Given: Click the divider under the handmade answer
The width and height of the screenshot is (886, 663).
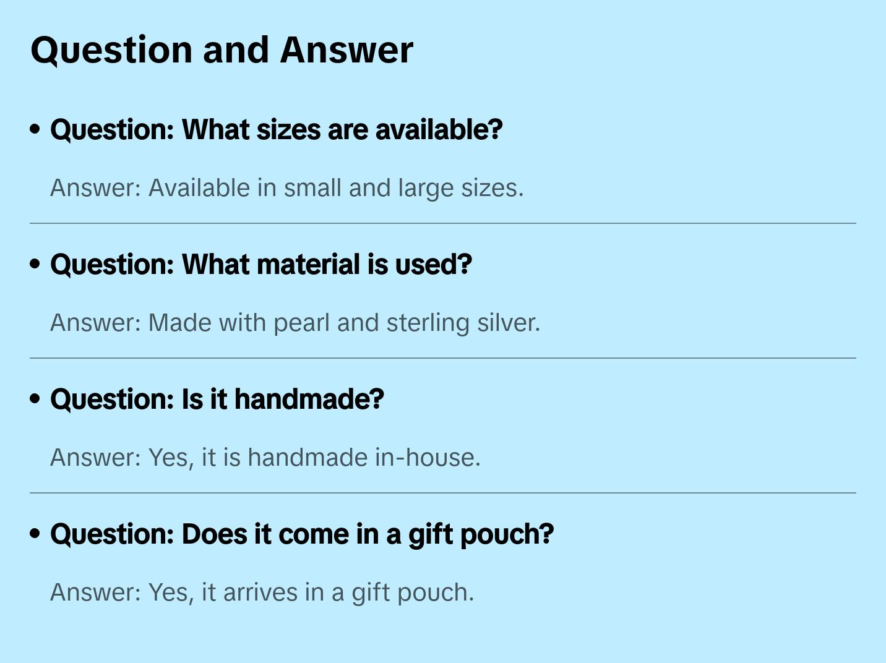Looking at the screenshot, I should pos(443,493).
